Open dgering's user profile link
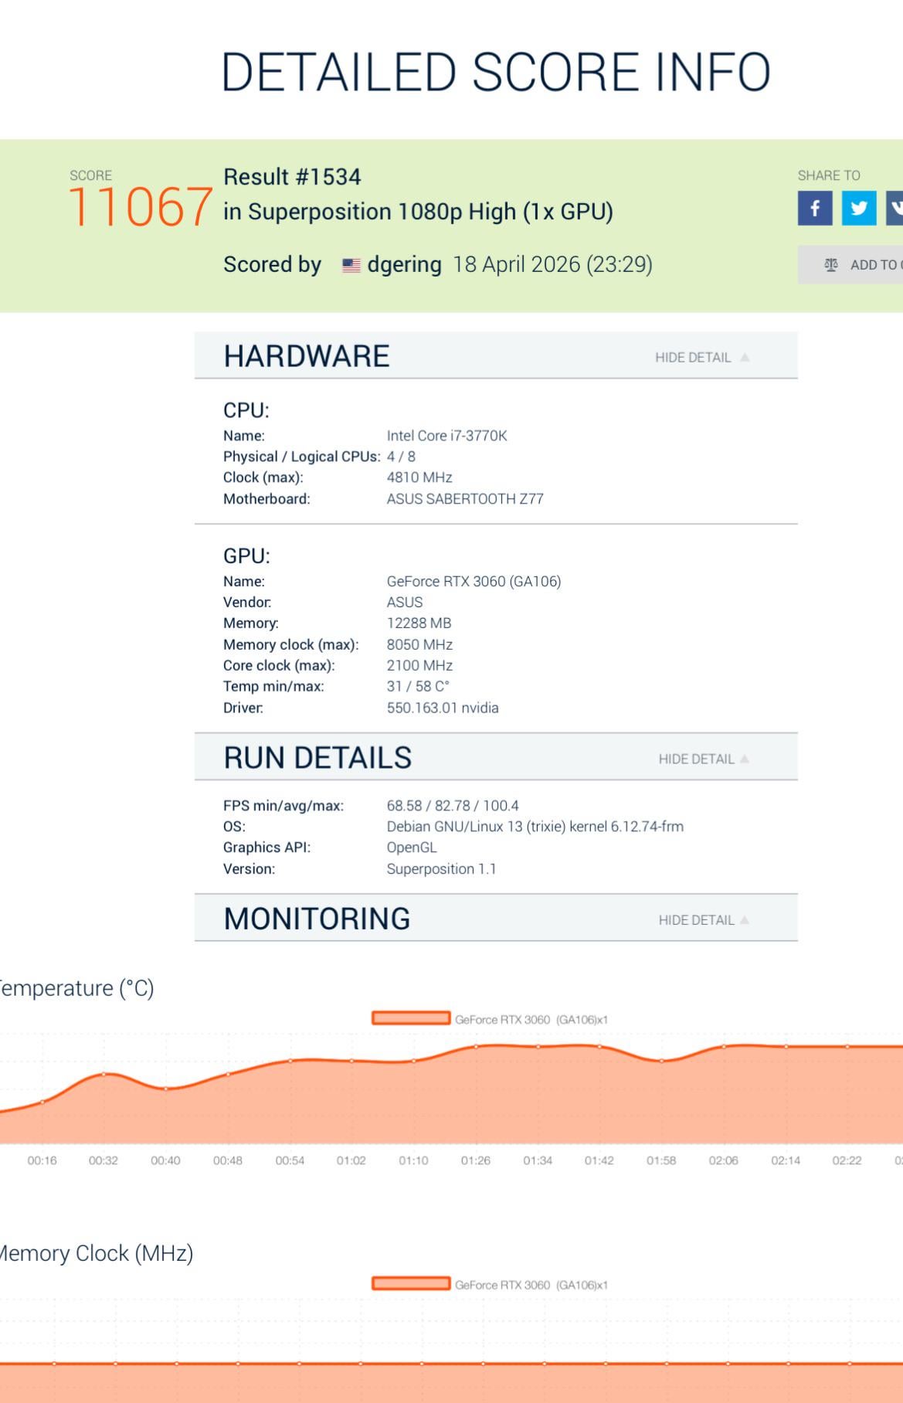 [x=404, y=264]
